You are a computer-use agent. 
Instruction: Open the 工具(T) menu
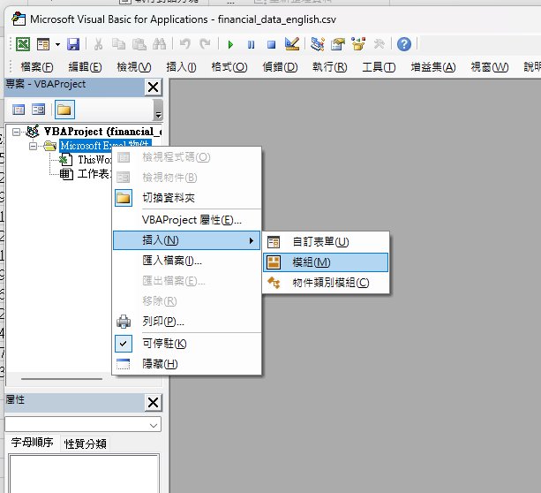[379, 66]
